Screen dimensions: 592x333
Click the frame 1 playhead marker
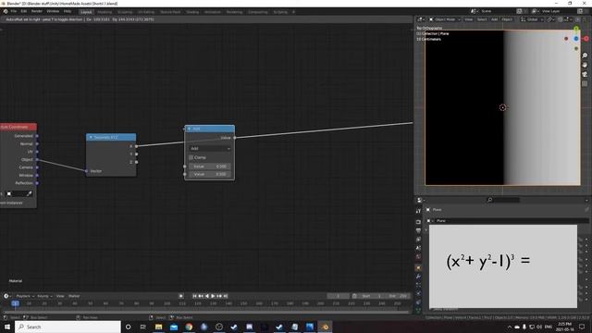[x=15, y=303]
